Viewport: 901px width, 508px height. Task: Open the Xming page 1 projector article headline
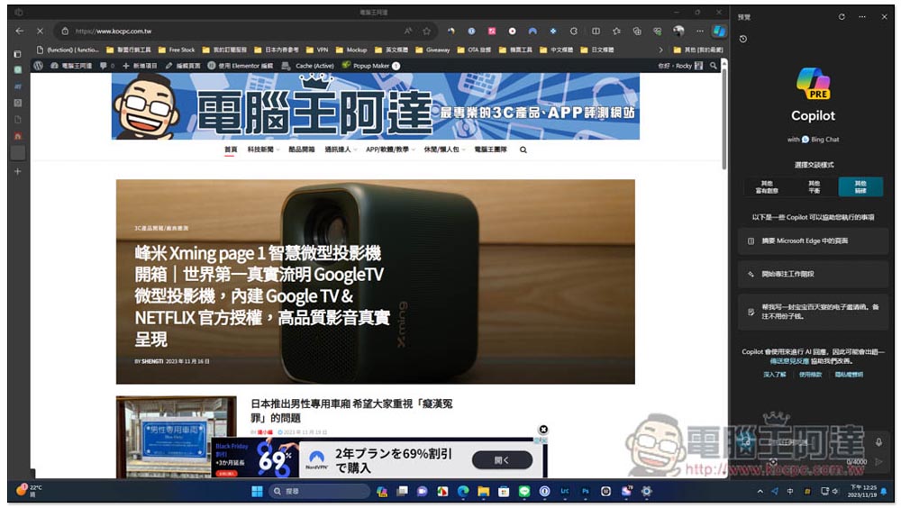[x=262, y=295]
